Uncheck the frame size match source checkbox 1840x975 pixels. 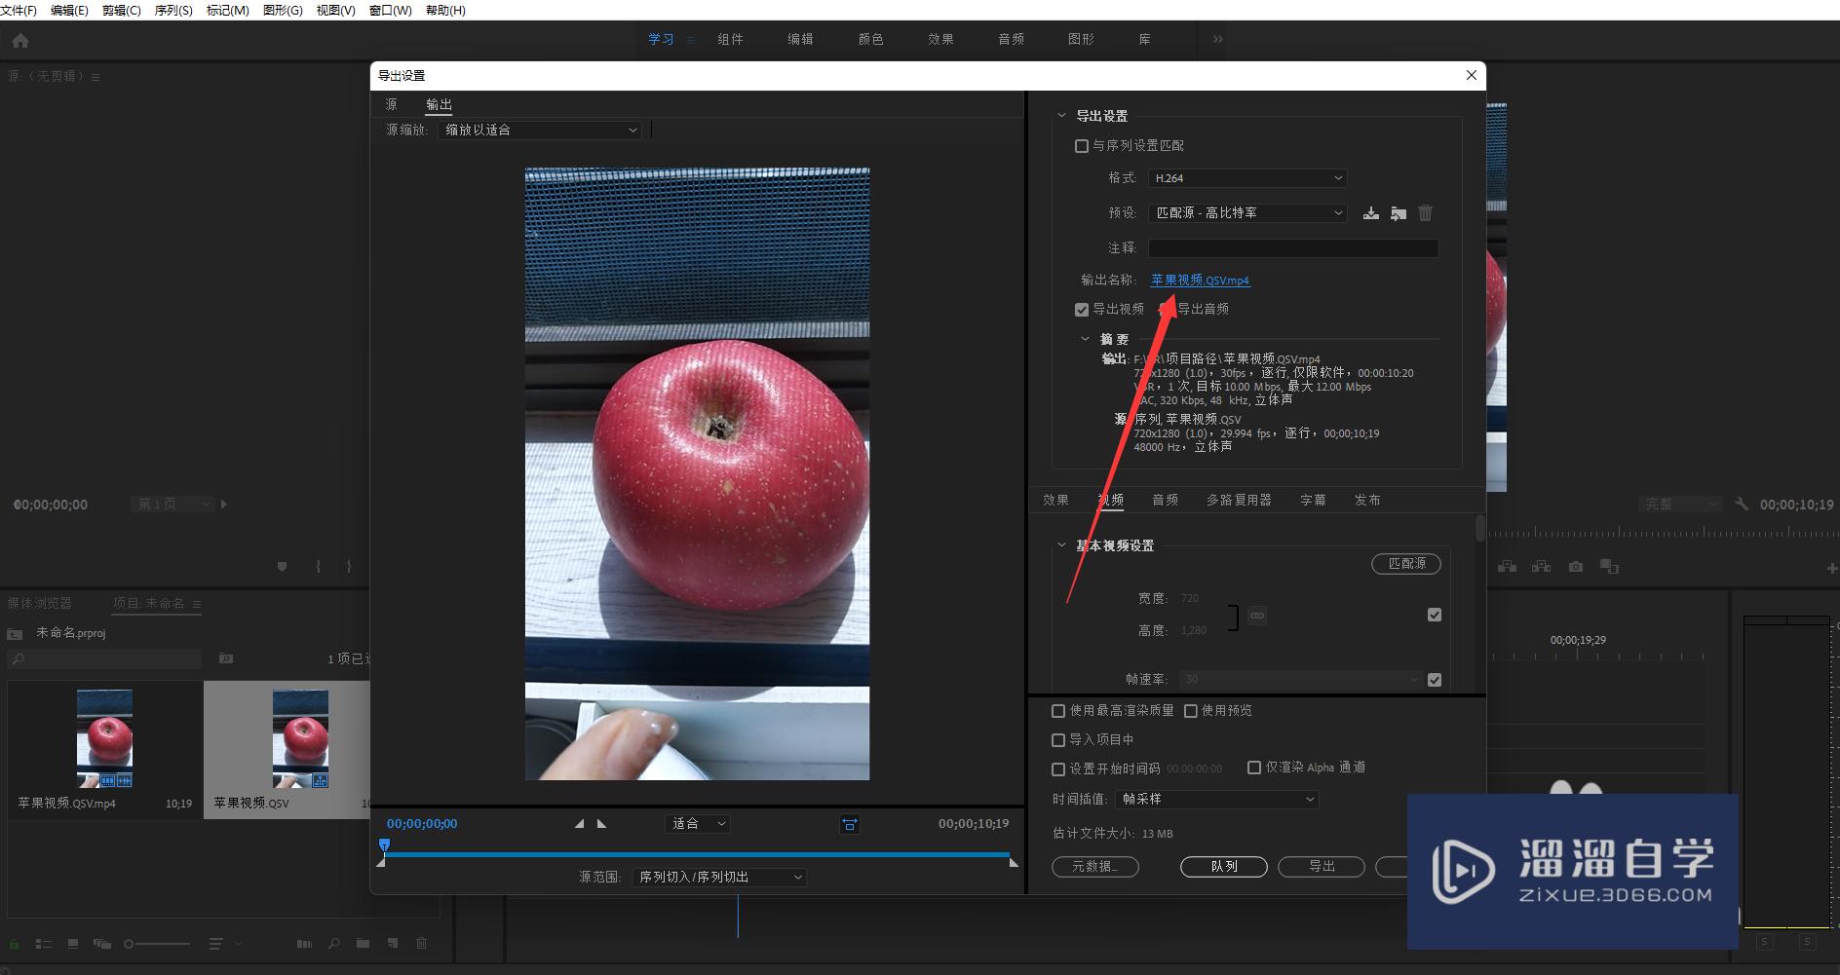click(1434, 615)
